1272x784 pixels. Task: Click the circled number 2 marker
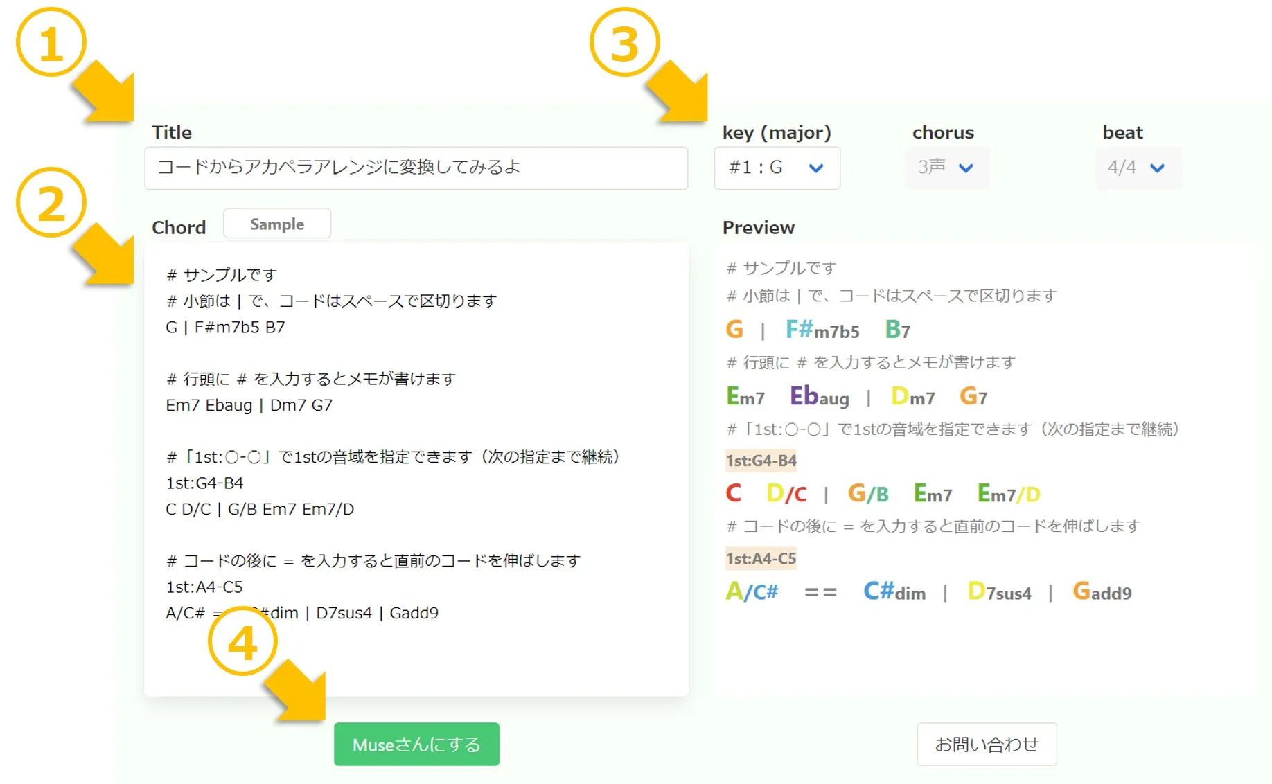[51, 203]
